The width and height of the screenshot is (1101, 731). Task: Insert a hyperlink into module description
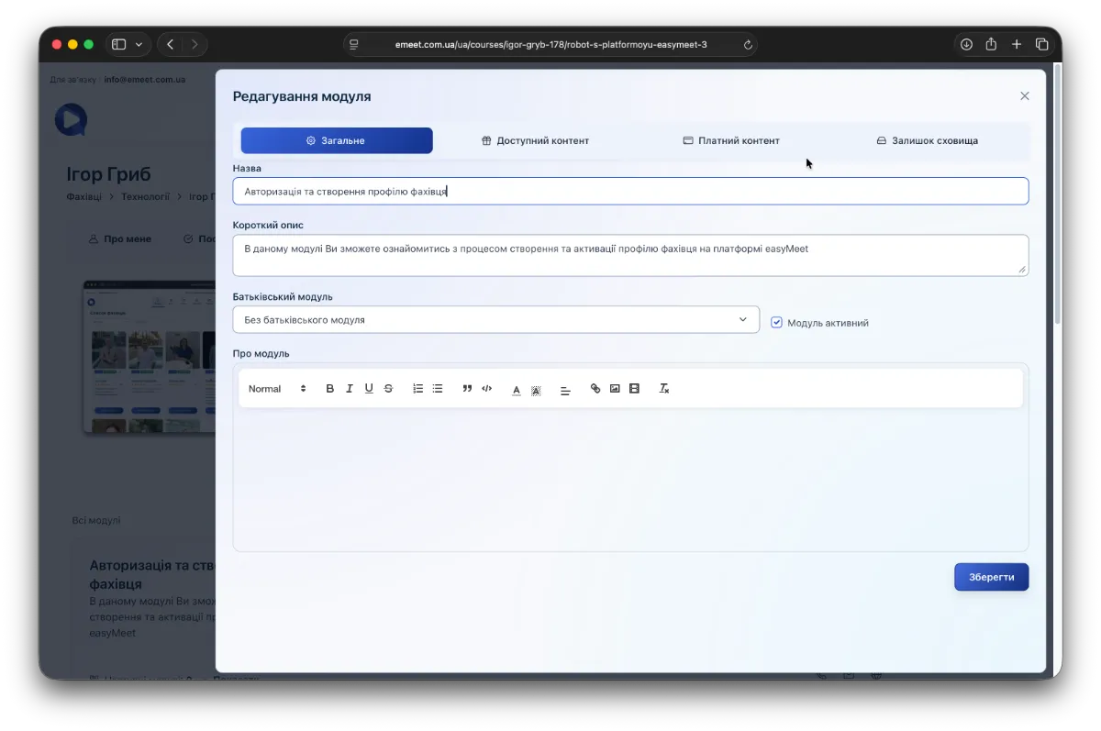[x=595, y=389]
